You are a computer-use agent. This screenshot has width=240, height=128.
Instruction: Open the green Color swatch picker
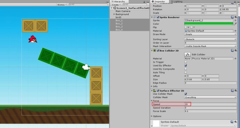pos(209,24)
